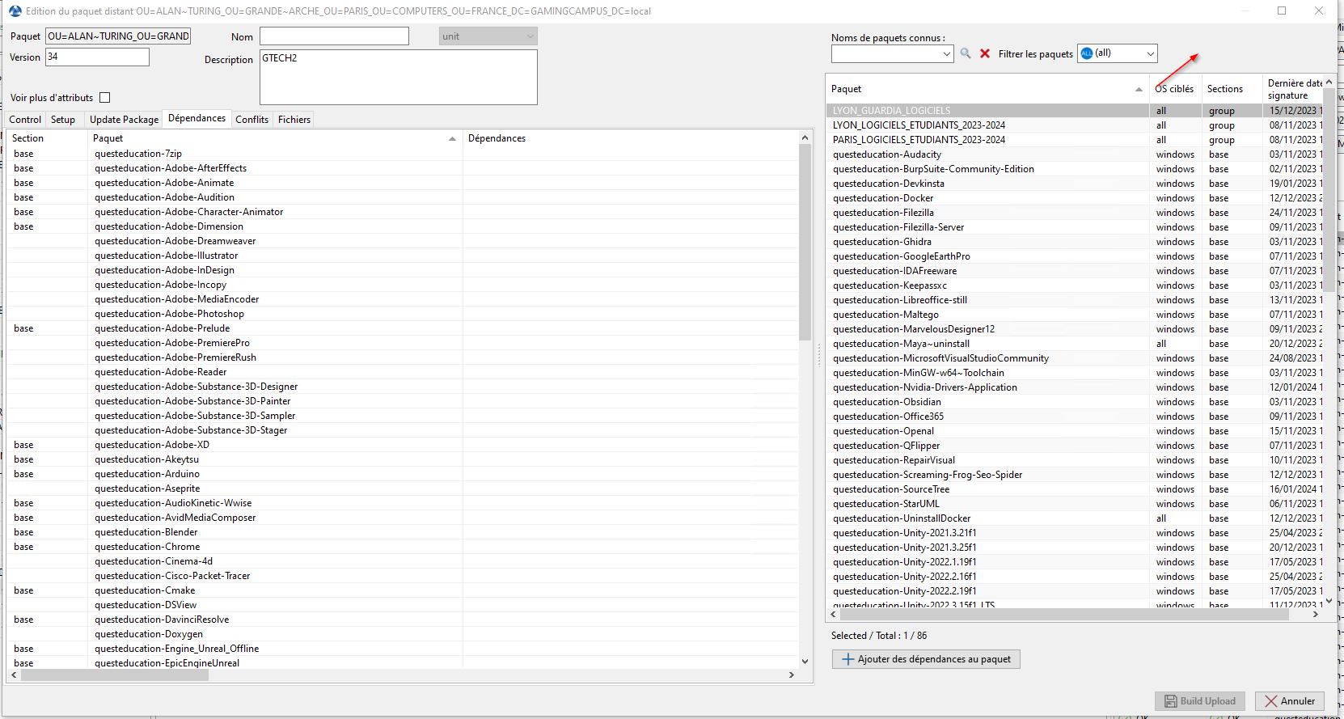Select questeducation-Unity-2022.1.19f1 row
Viewport: 1344px width, 719px height.
click(1075, 562)
